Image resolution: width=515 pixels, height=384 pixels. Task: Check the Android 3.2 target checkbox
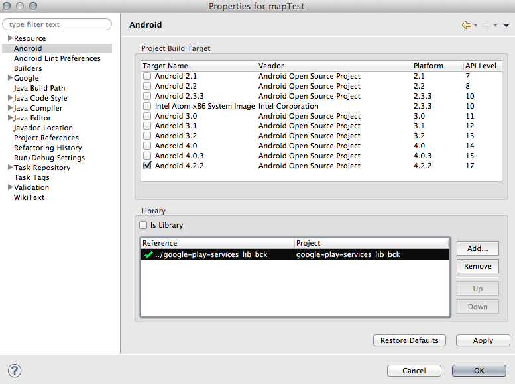pos(147,136)
